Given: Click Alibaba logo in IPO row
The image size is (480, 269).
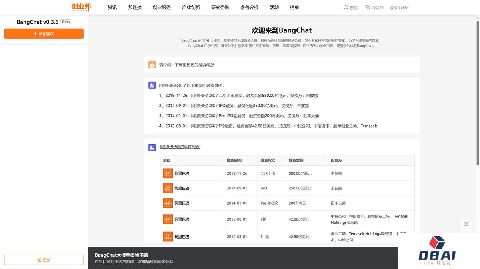Looking at the screenshot, I should 168,188.
